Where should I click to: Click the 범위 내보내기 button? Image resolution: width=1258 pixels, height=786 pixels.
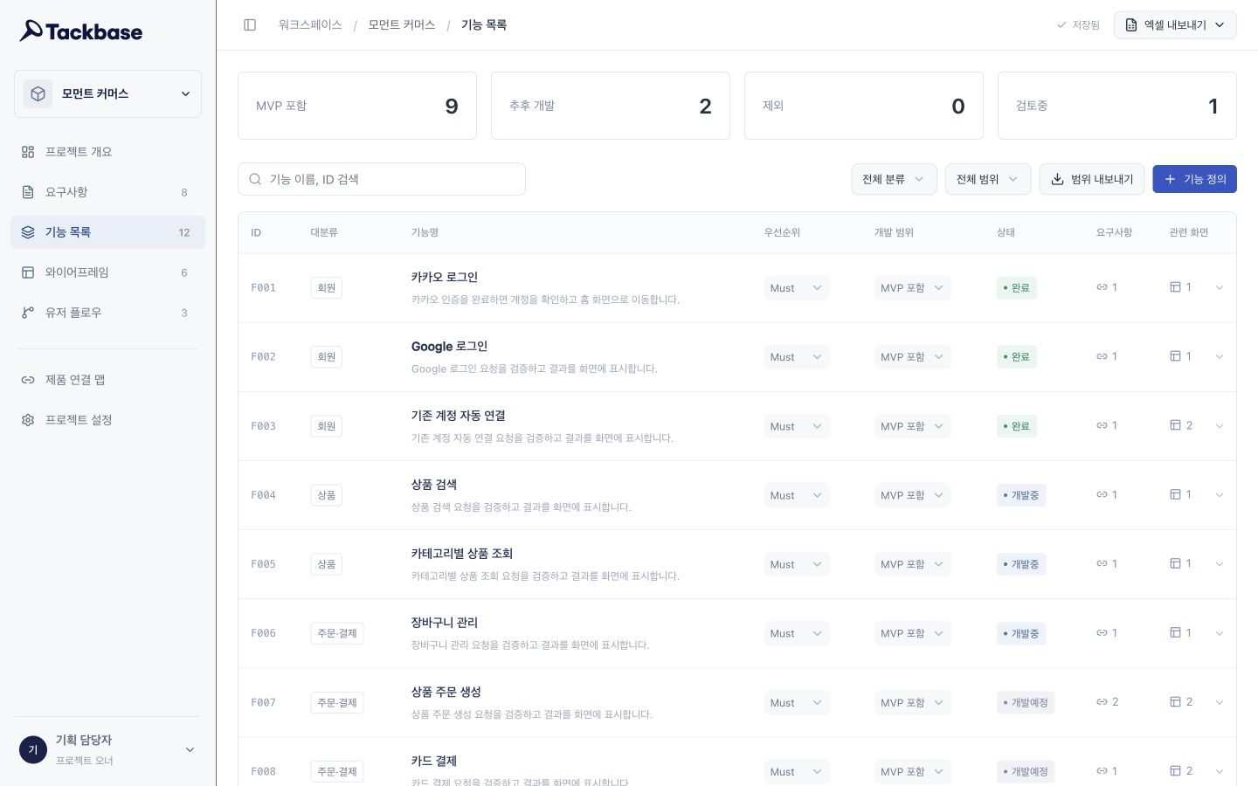[x=1092, y=179]
